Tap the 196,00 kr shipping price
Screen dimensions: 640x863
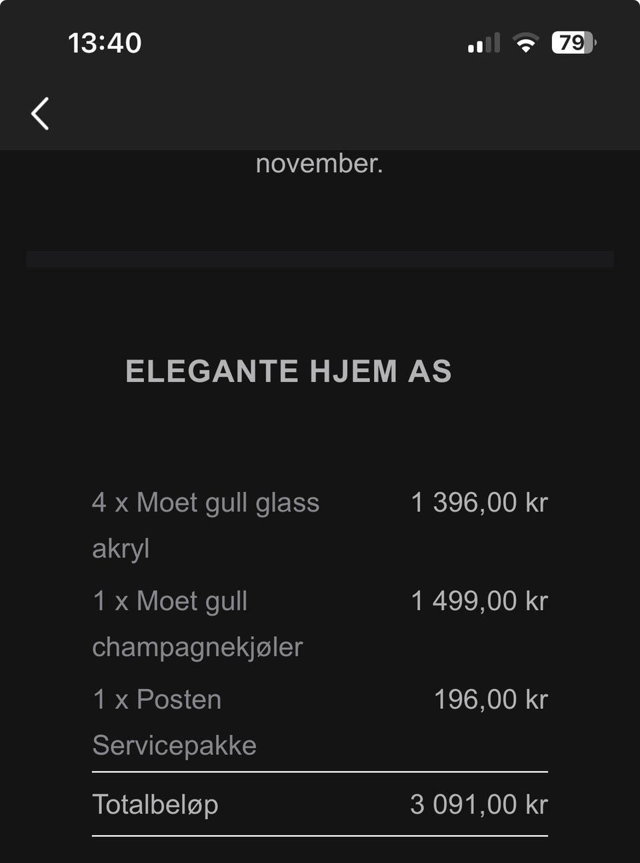point(490,700)
